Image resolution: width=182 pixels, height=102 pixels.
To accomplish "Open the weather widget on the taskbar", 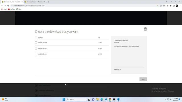I will (x=5, y=99).
